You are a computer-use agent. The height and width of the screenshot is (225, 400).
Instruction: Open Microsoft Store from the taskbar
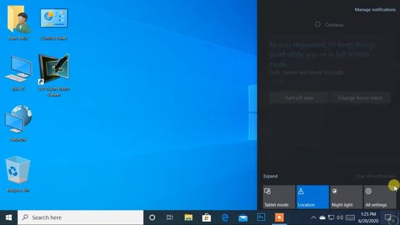click(x=206, y=217)
